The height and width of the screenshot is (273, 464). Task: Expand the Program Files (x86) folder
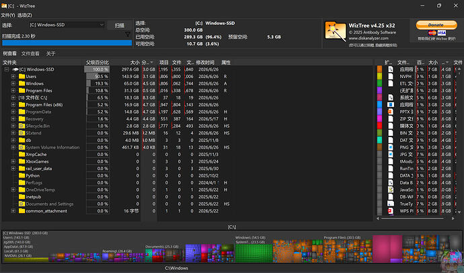tap(13, 105)
